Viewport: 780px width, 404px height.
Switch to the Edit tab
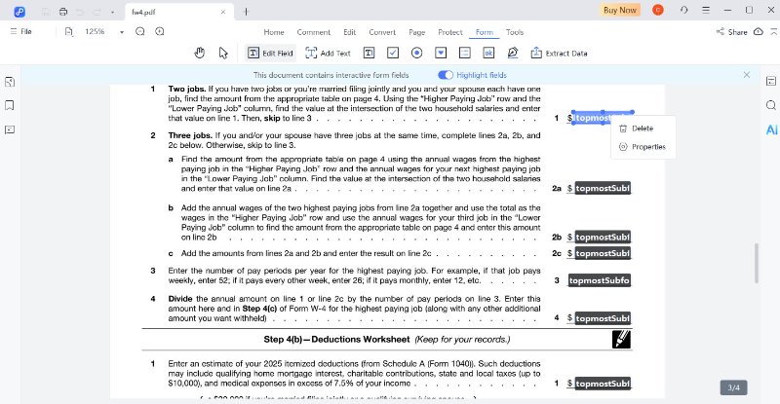click(350, 32)
